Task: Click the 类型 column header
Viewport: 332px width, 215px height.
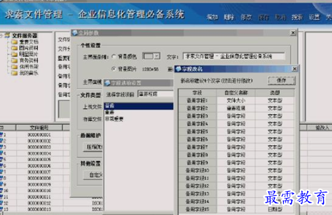Action: [x=274, y=93]
